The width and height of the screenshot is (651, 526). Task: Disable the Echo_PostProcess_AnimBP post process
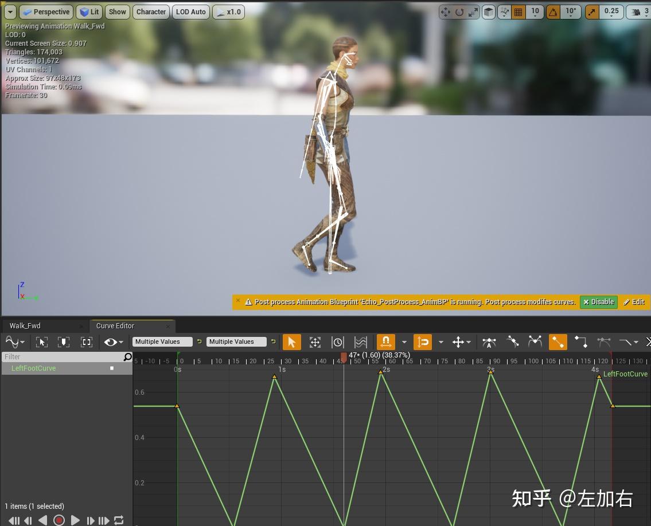click(x=598, y=302)
